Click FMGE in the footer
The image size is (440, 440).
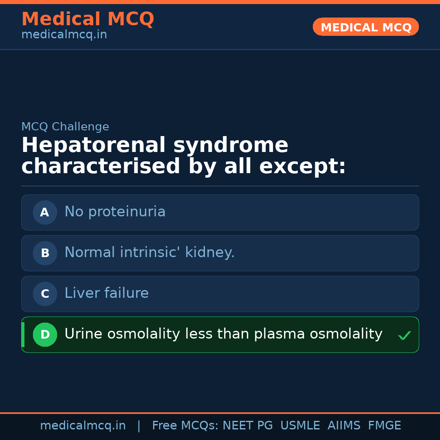385,426
